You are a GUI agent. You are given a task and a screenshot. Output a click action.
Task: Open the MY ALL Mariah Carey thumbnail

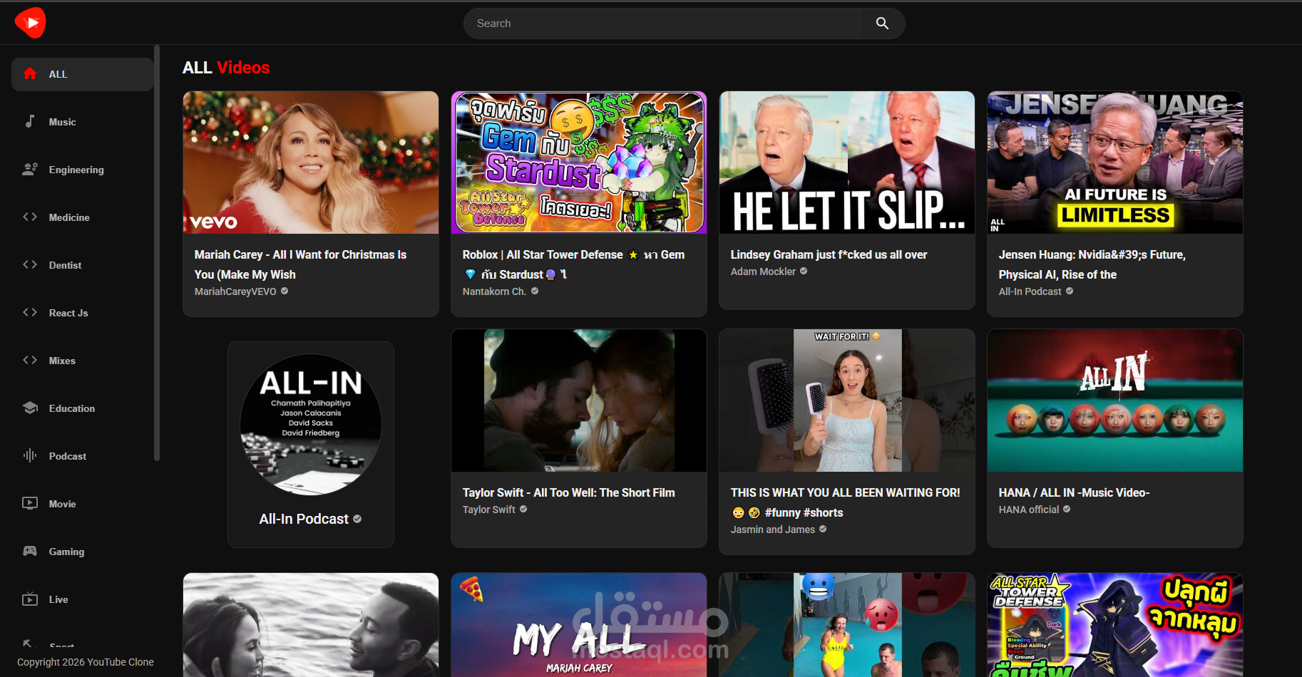click(x=579, y=625)
